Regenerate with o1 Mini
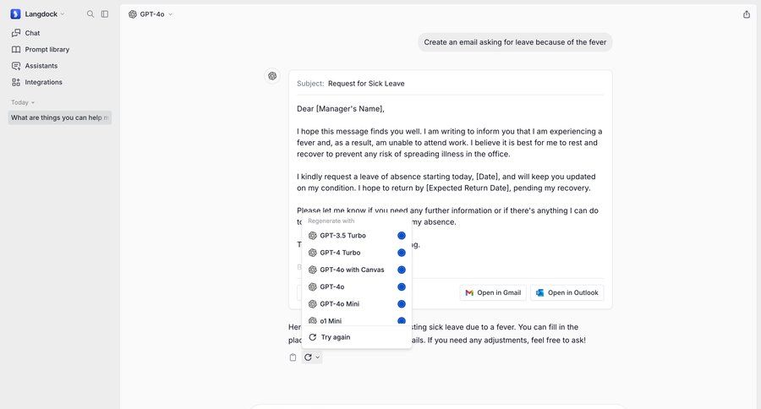Viewport: 761px width, 409px height. click(x=357, y=320)
